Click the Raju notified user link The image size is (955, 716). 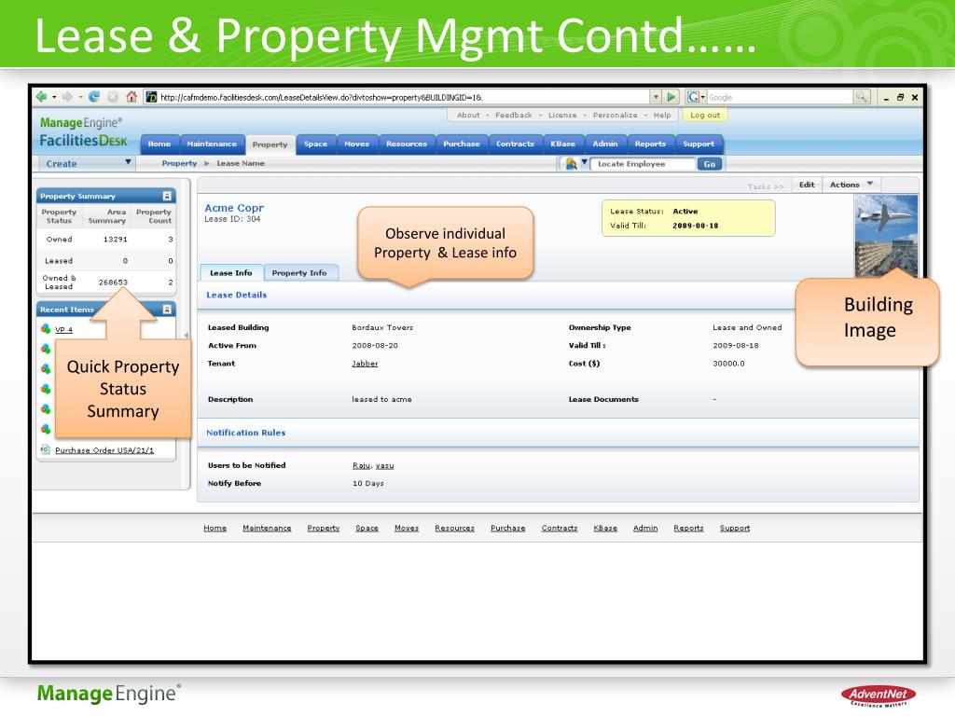pyautogui.click(x=361, y=465)
